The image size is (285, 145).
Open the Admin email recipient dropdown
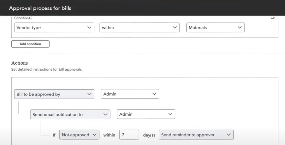pyautogui.click(x=146, y=114)
